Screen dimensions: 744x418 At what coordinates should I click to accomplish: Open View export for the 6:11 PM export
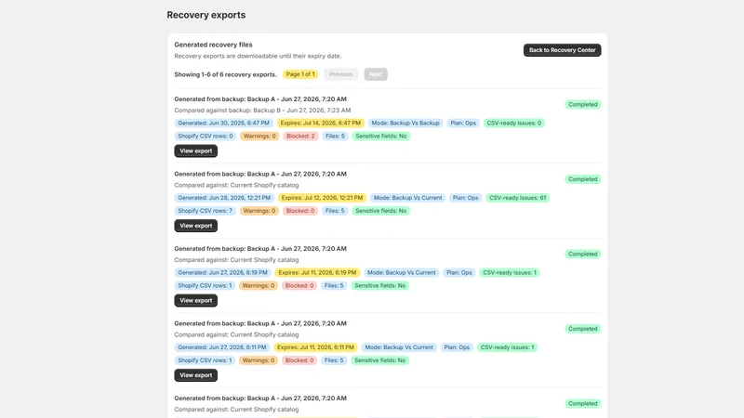tap(195, 375)
